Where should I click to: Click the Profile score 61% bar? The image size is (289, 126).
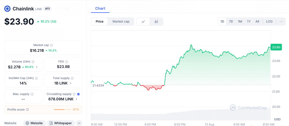click(x=62, y=110)
